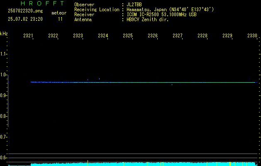
Task: Click the 2321 time axis label
Action: coord(28,36)
